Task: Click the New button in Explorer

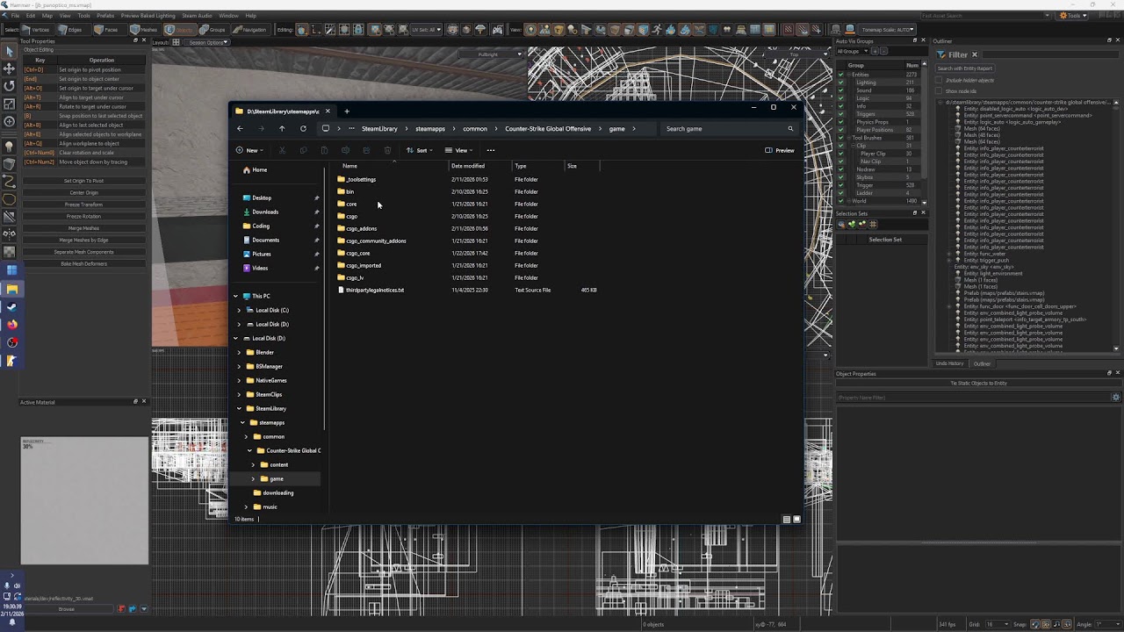Action: pyautogui.click(x=250, y=150)
